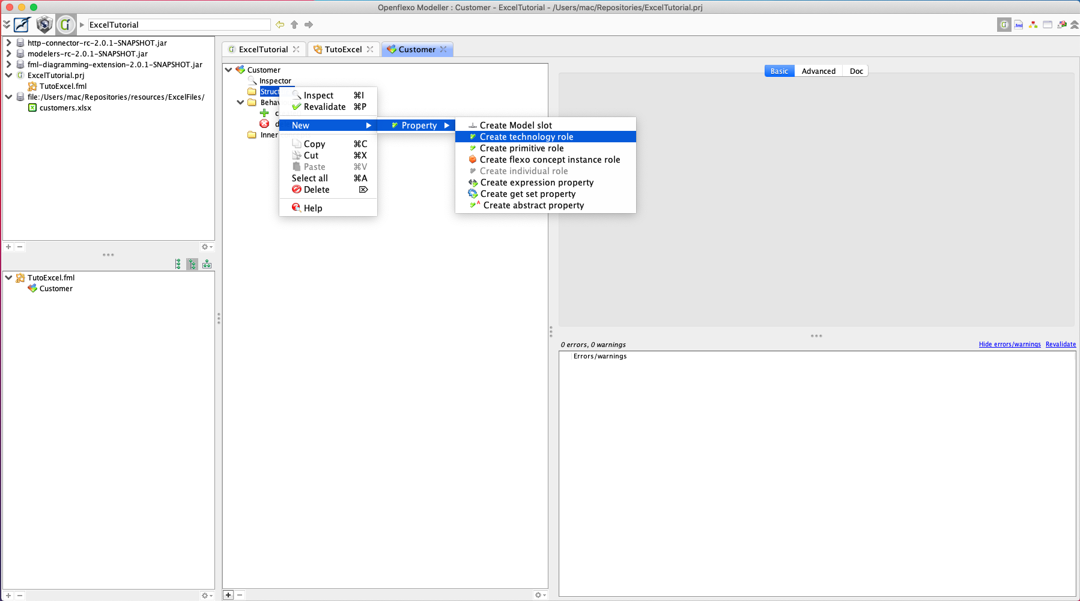
Task: Click the flags localization icon
Action: 1062,25
